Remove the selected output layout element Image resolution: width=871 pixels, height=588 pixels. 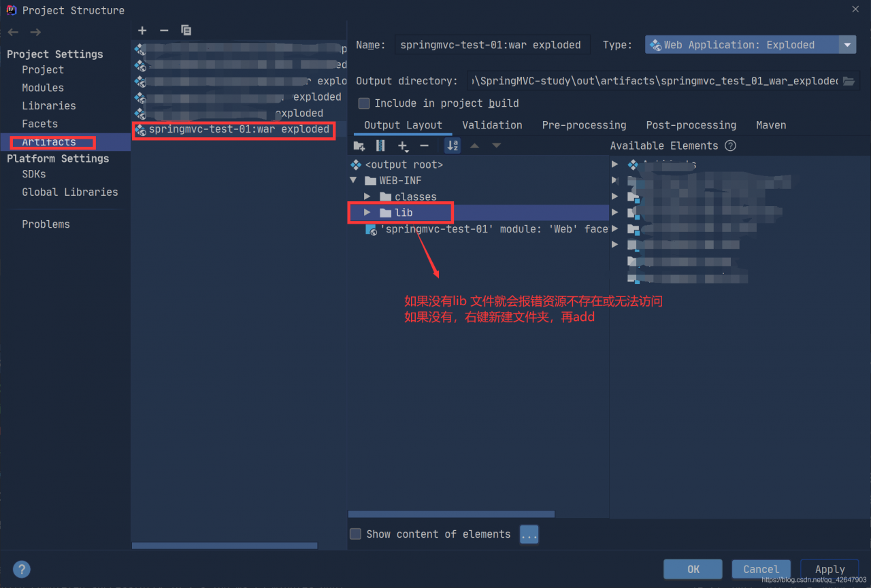pyautogui.click(x=424, y=145)
